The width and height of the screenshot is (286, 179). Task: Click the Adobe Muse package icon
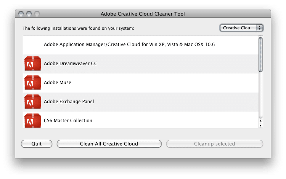click(x=33, y=83)
